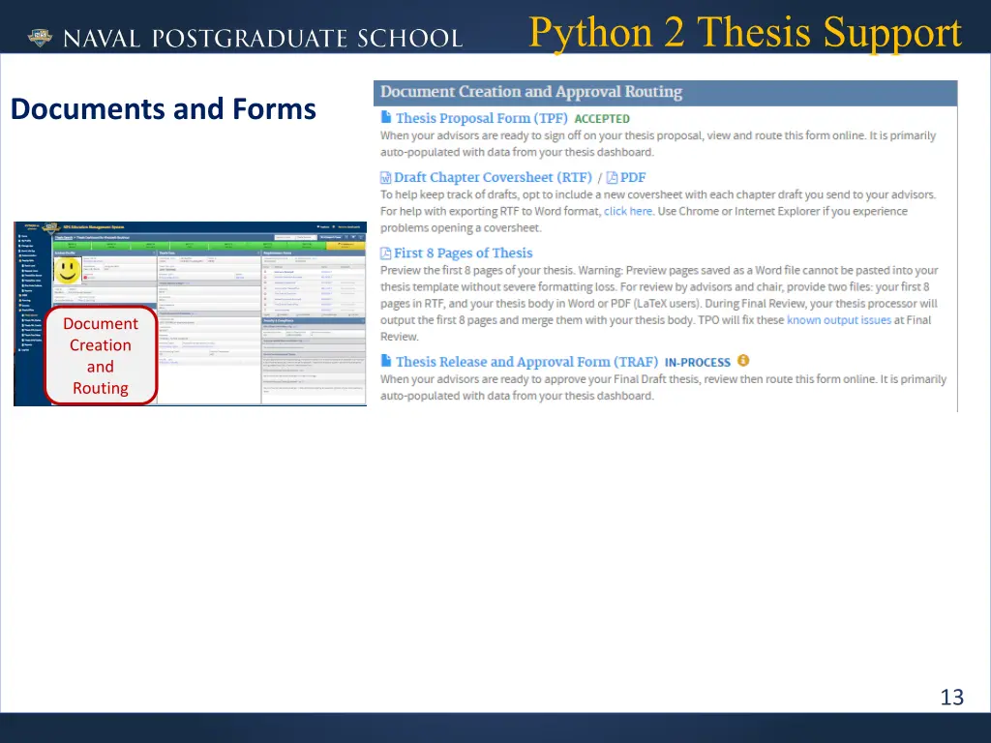Open Thesis Release and Approval Form (TRAF)

point(527,362)
